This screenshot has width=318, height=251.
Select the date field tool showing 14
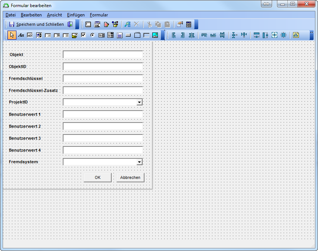57,35
